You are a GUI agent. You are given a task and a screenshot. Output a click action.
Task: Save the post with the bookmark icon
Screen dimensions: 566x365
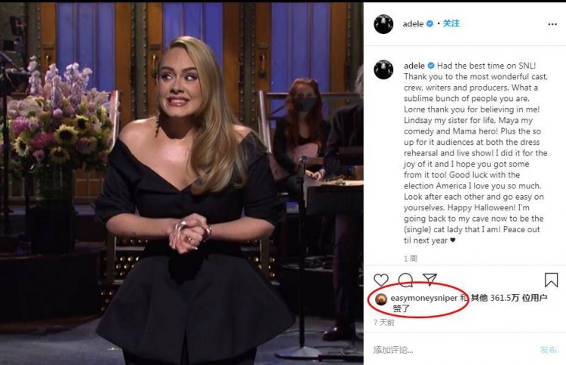[551, 280]
